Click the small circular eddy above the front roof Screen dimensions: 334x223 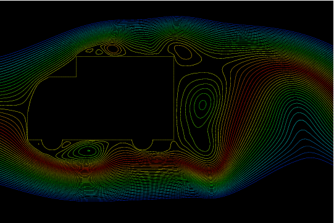point(113,49)
